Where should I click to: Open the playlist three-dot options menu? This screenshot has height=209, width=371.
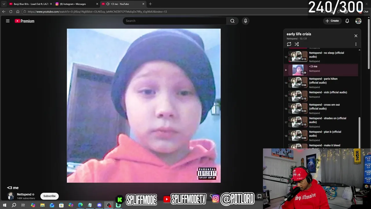356,44
